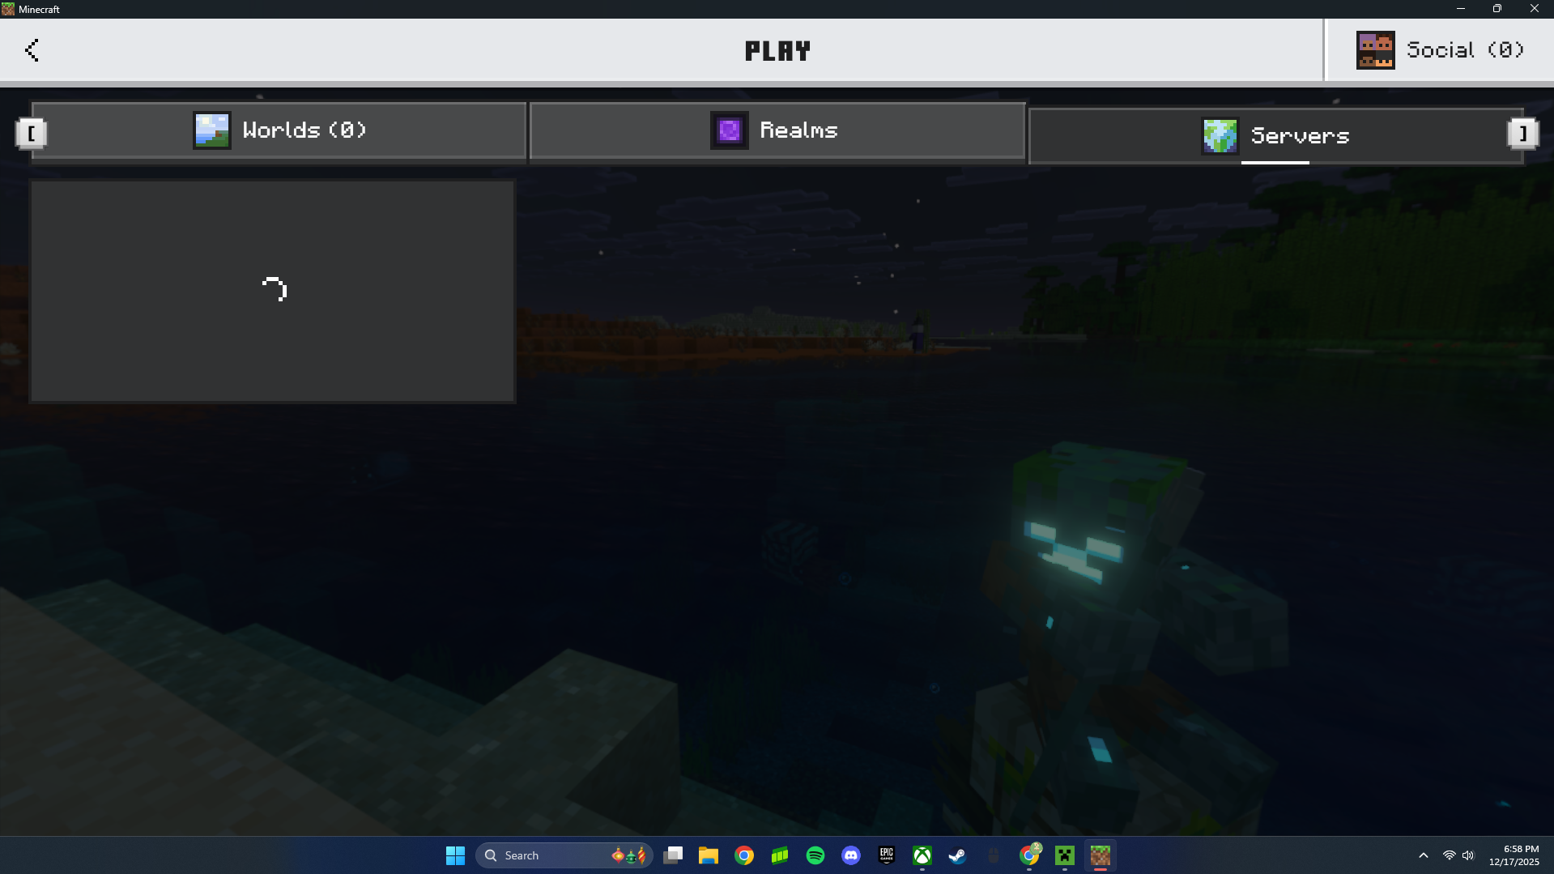
Task: Open the Xbox app in taskbar
Action: click(x=922, y=855)
